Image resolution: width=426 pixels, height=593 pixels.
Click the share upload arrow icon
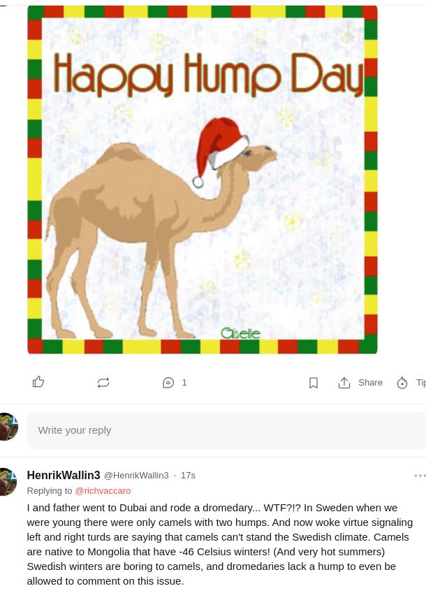tap(344, 383)
